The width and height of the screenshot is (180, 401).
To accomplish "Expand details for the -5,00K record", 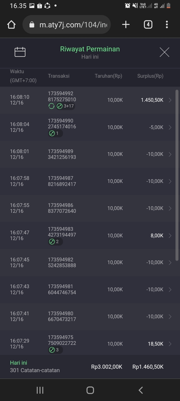I will coord(170,127).
